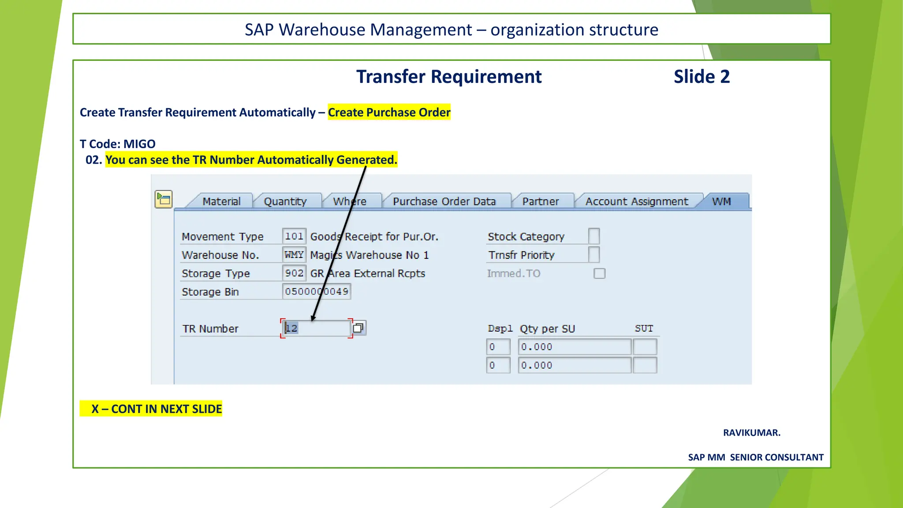The height and width of the screenshot is (508, 903).
Task: Click the Movement Type field showing 101
Action: coord(294,236)
